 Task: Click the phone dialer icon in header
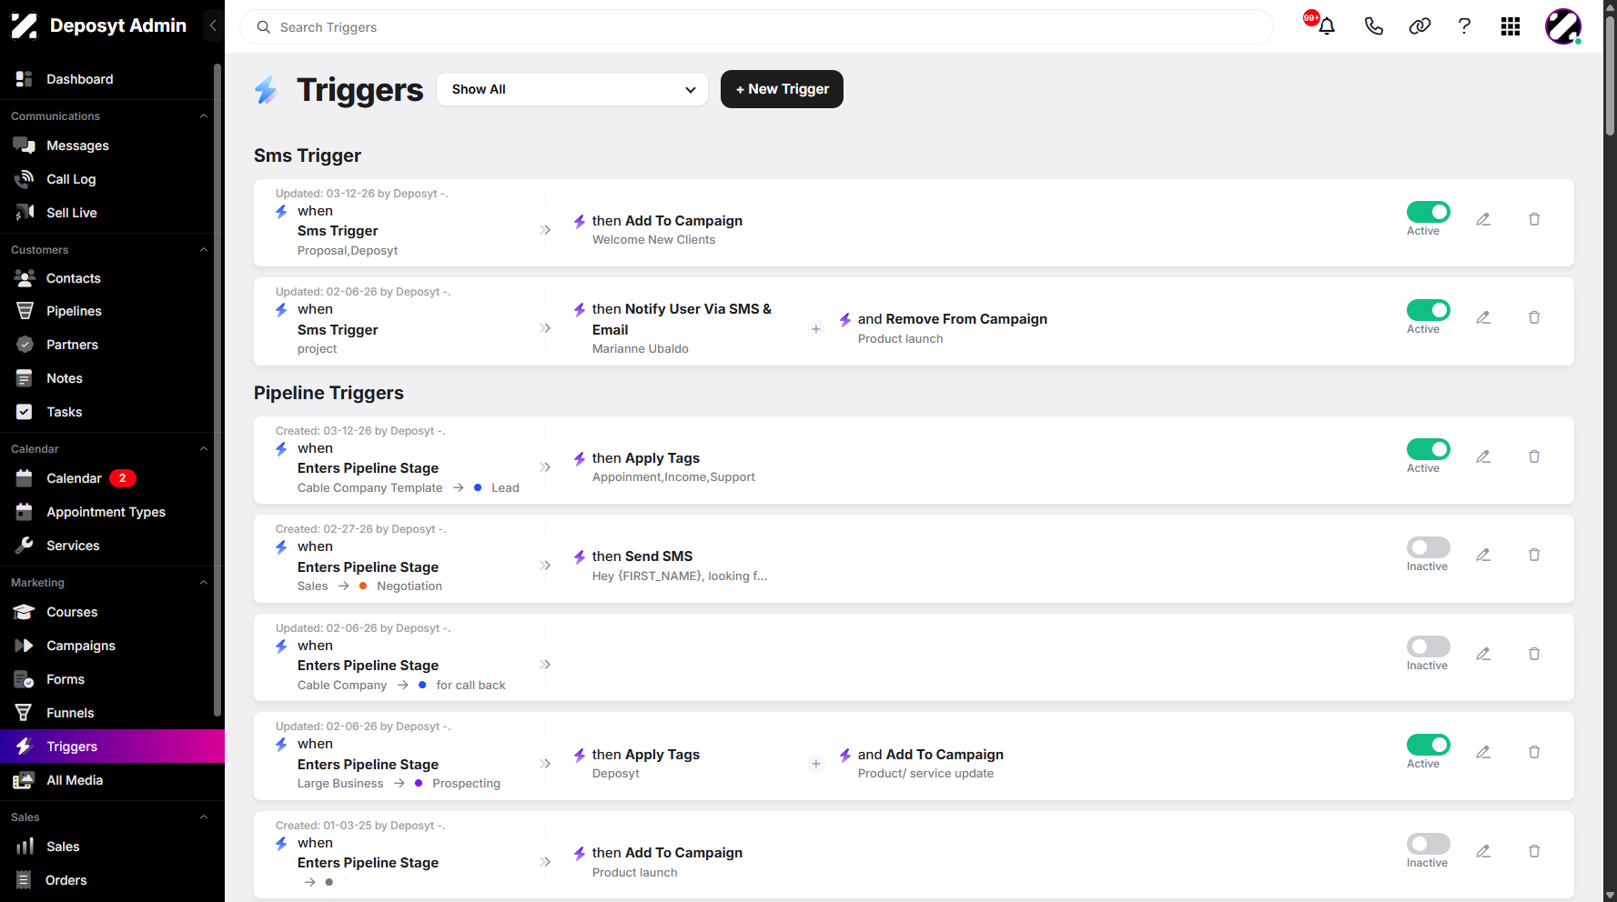click(x=1374, y=26)
